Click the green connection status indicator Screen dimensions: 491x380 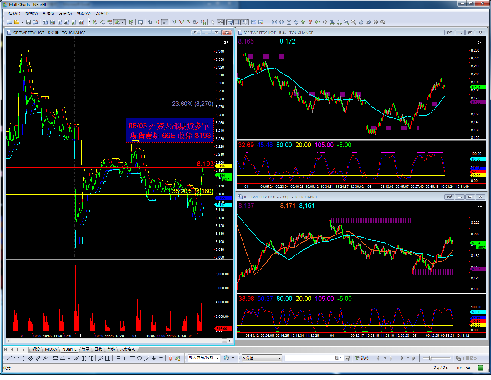481,368
